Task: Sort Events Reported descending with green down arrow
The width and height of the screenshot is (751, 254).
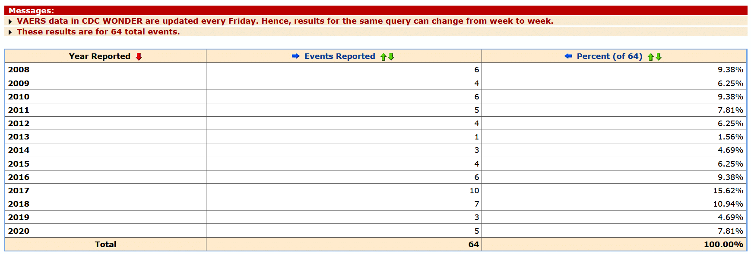Action: (x=391, y=56)
